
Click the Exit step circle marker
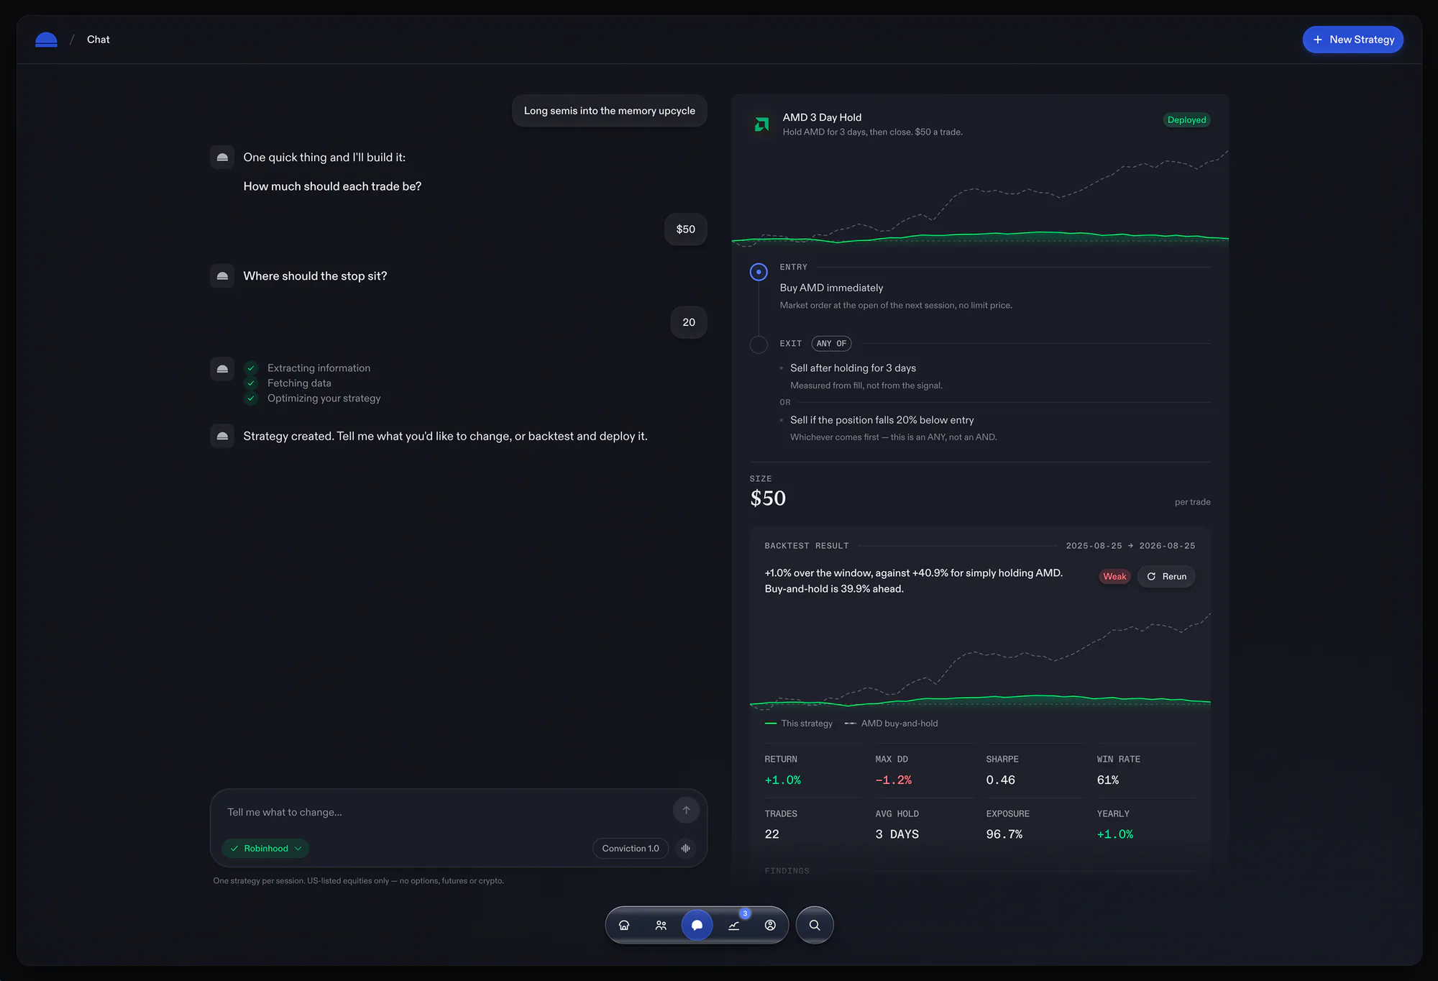point(759,345)
